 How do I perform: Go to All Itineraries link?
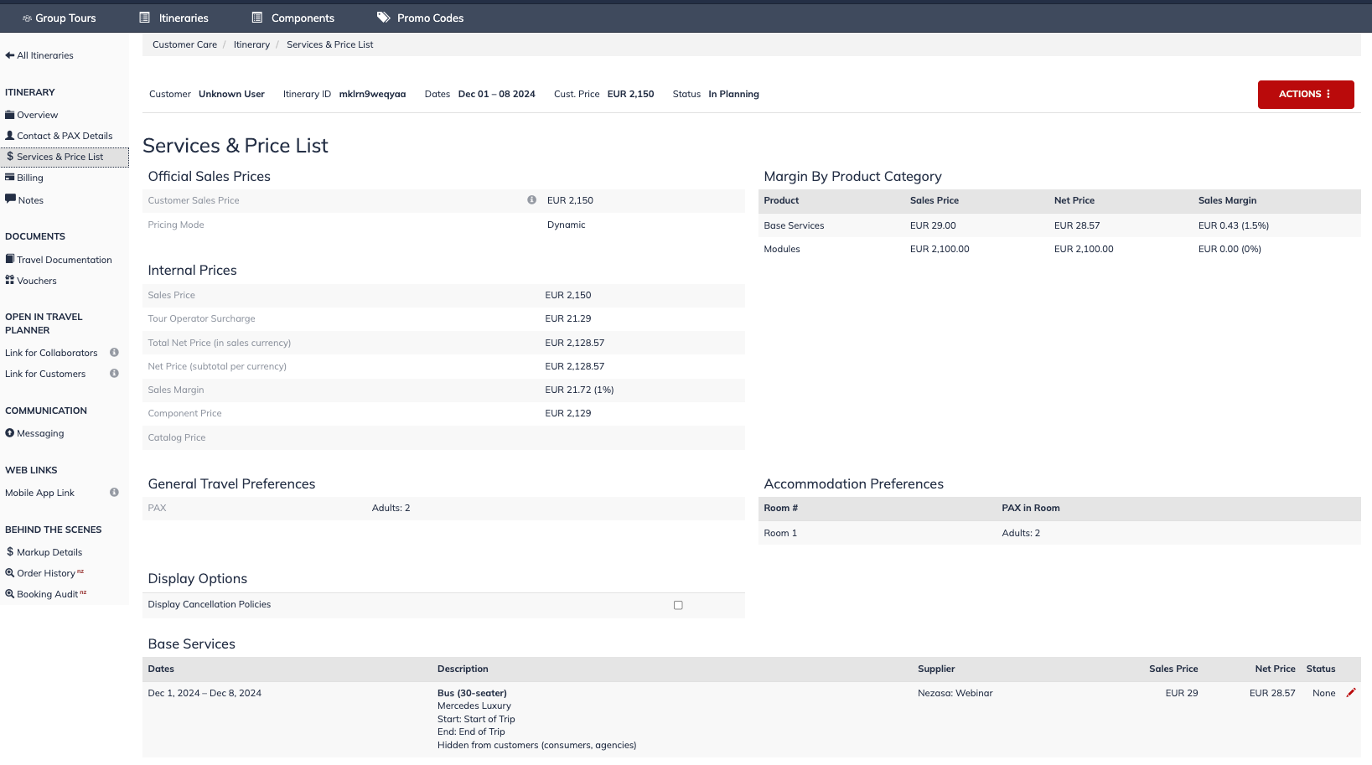45,55
